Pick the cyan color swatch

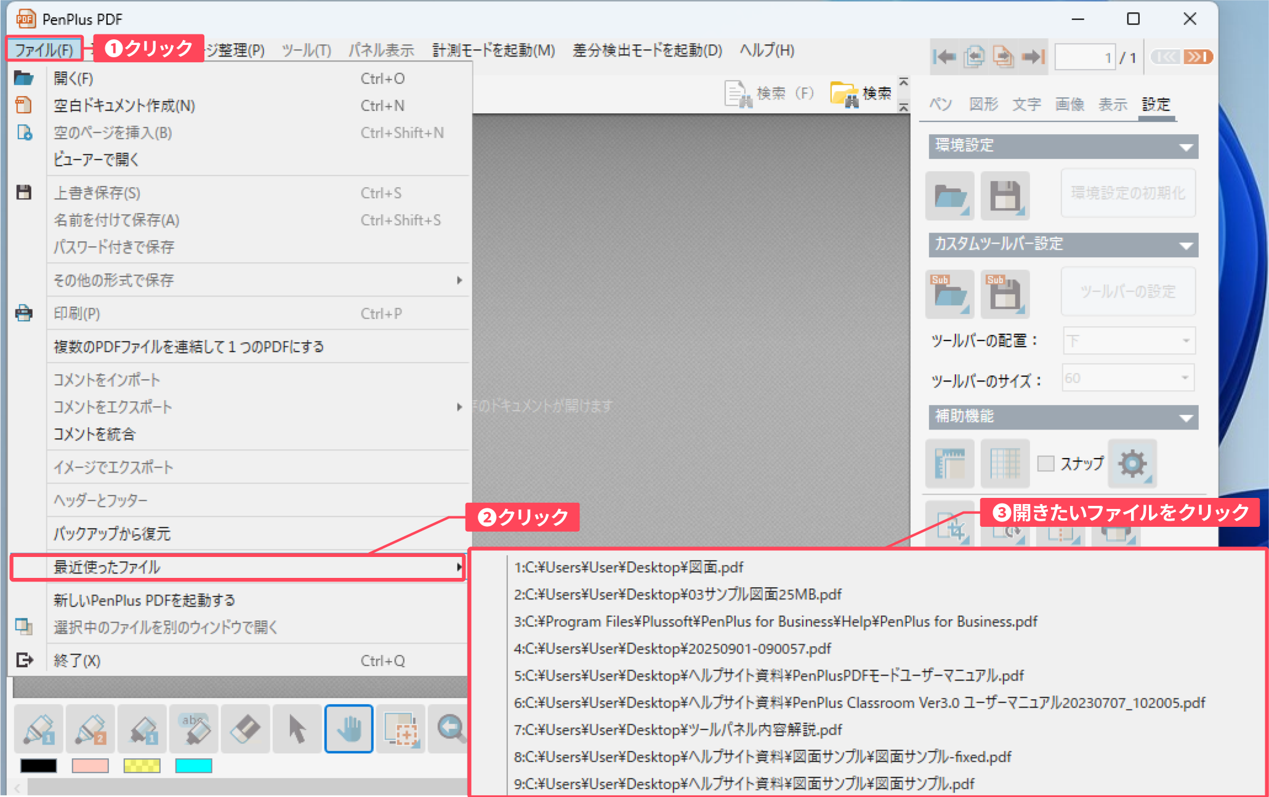[x=193, y=765]
